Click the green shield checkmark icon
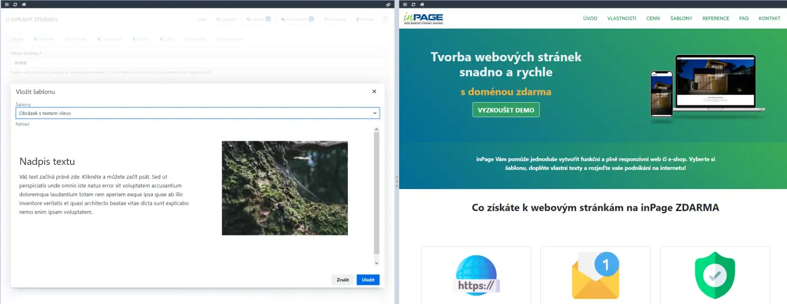Image resolution: width=787 pixels, height=304 pixels. pyautogui.click(x=714, y=275)
